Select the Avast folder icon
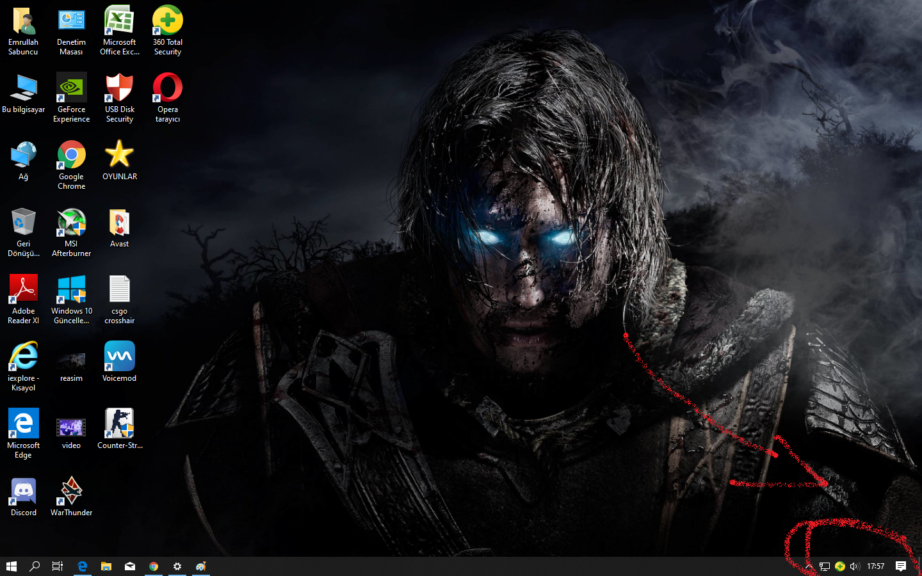The image size is (922, 576). point(120,228)
